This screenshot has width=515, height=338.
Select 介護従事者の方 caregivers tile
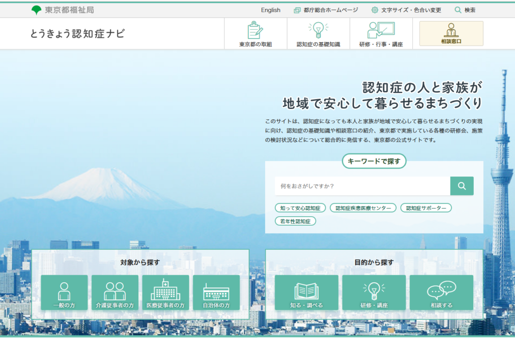pyautogui.click(x=115, y=292)
